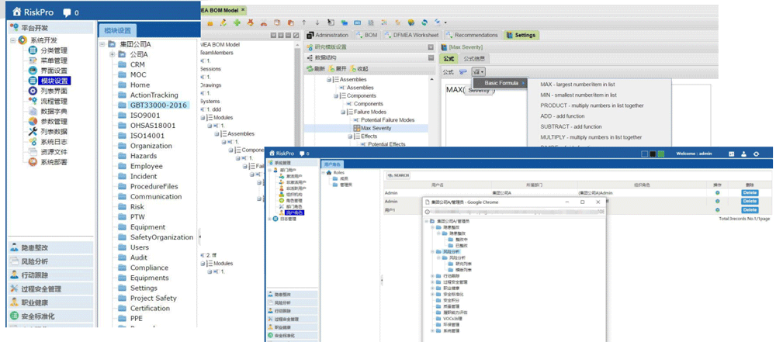Screen dimensions: 776x342
Task: Collapse the 数据结构 panel
Action: 431,58
